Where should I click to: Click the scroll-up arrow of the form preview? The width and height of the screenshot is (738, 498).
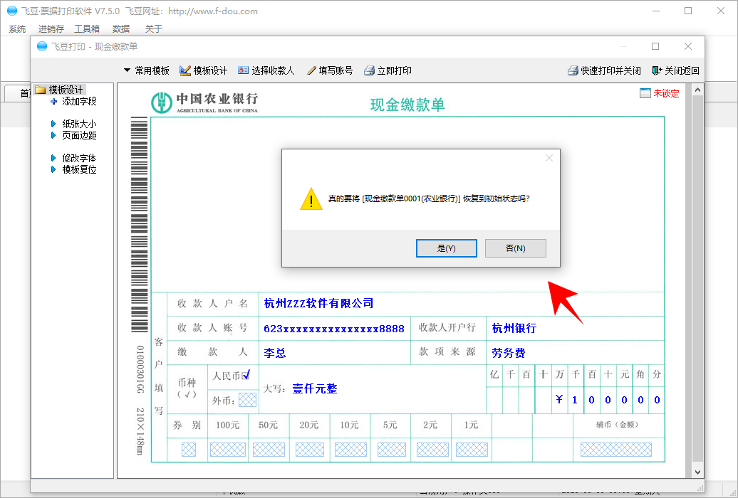(697, 90)
